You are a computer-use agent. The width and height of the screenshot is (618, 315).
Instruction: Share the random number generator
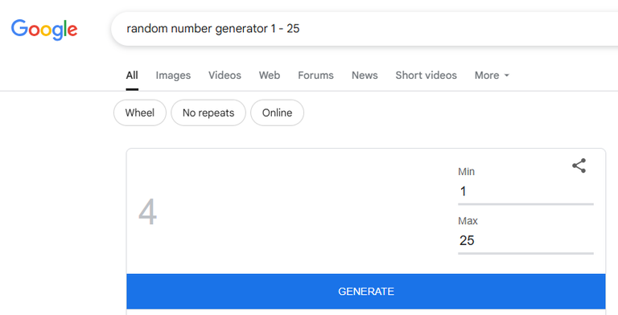coord(579,166)
